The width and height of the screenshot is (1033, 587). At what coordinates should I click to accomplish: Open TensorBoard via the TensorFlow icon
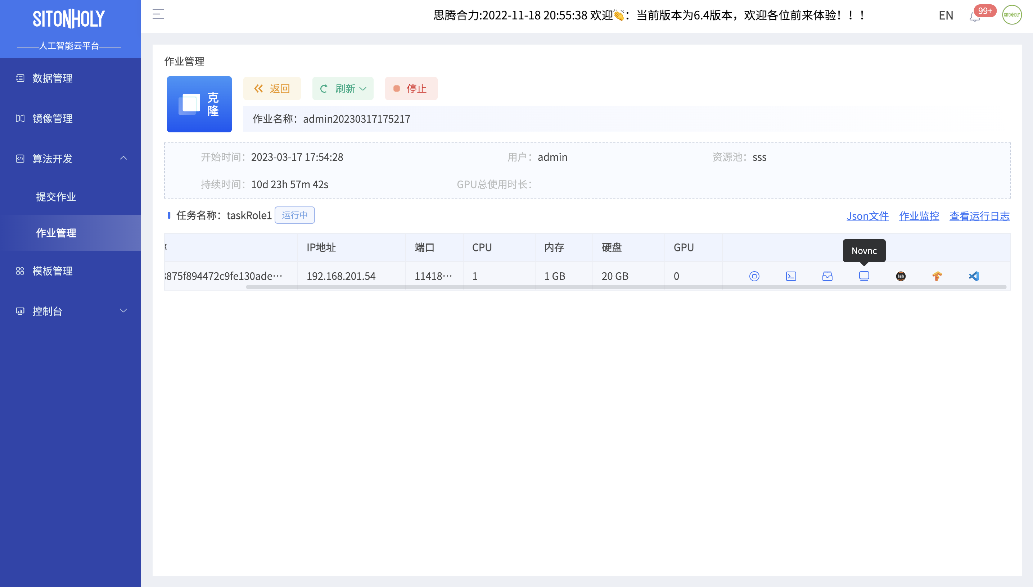pos(937,276)
